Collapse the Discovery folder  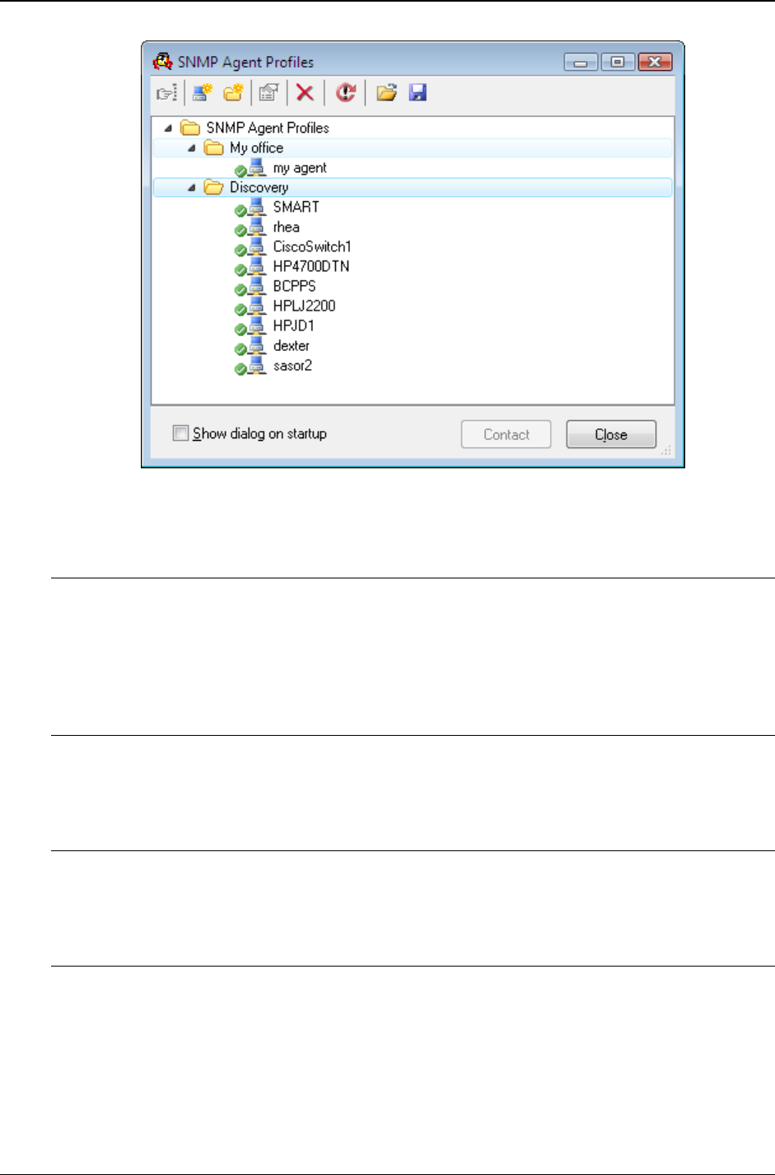(x=192, y=188)
